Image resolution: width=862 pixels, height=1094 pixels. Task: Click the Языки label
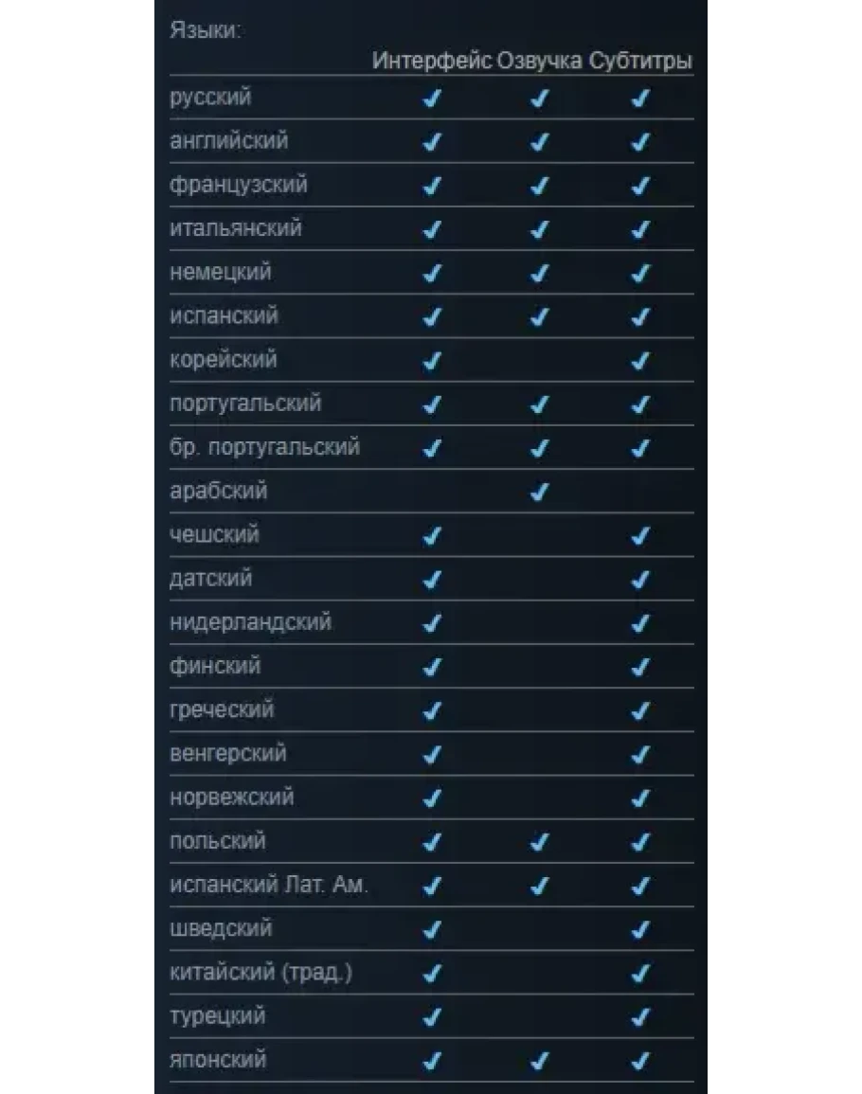pos(206,30)
